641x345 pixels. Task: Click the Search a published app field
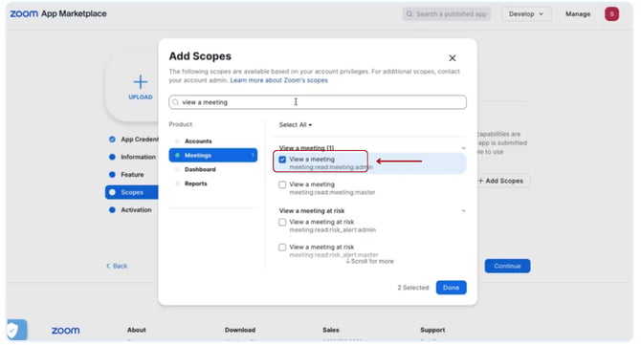click(x=447, y=14)
